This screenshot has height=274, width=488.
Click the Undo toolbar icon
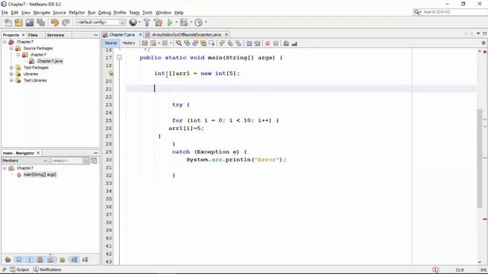tap(55, 22)
